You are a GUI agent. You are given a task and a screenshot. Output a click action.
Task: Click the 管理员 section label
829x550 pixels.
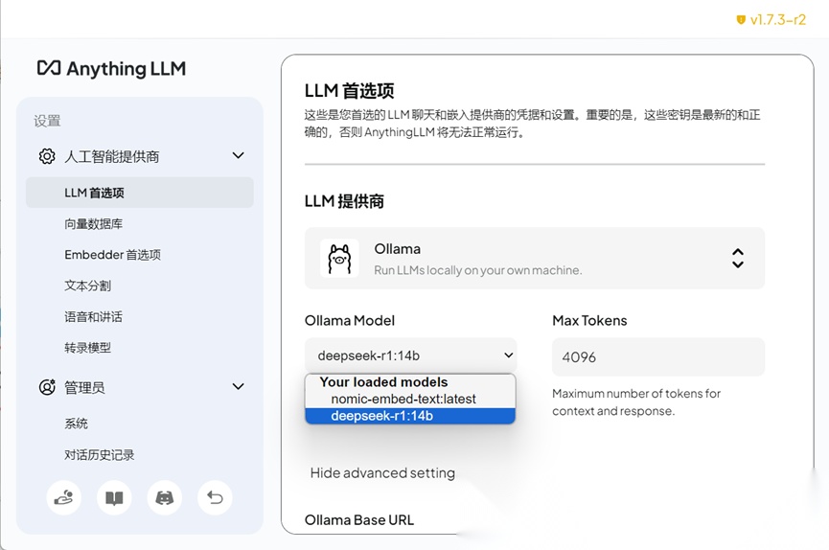(84, 388)
